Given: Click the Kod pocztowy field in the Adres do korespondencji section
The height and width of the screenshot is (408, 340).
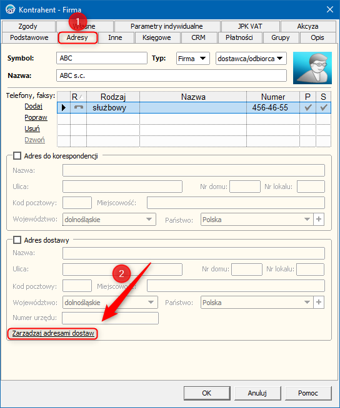Looking at the screenshot, I should (77, 203).
